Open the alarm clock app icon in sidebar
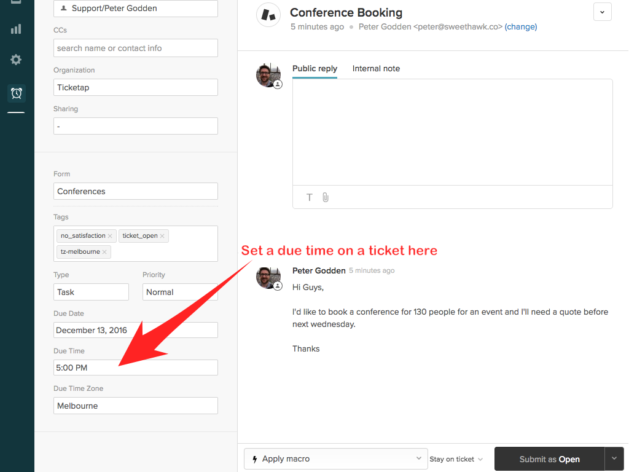 click(x=17, y=93)
